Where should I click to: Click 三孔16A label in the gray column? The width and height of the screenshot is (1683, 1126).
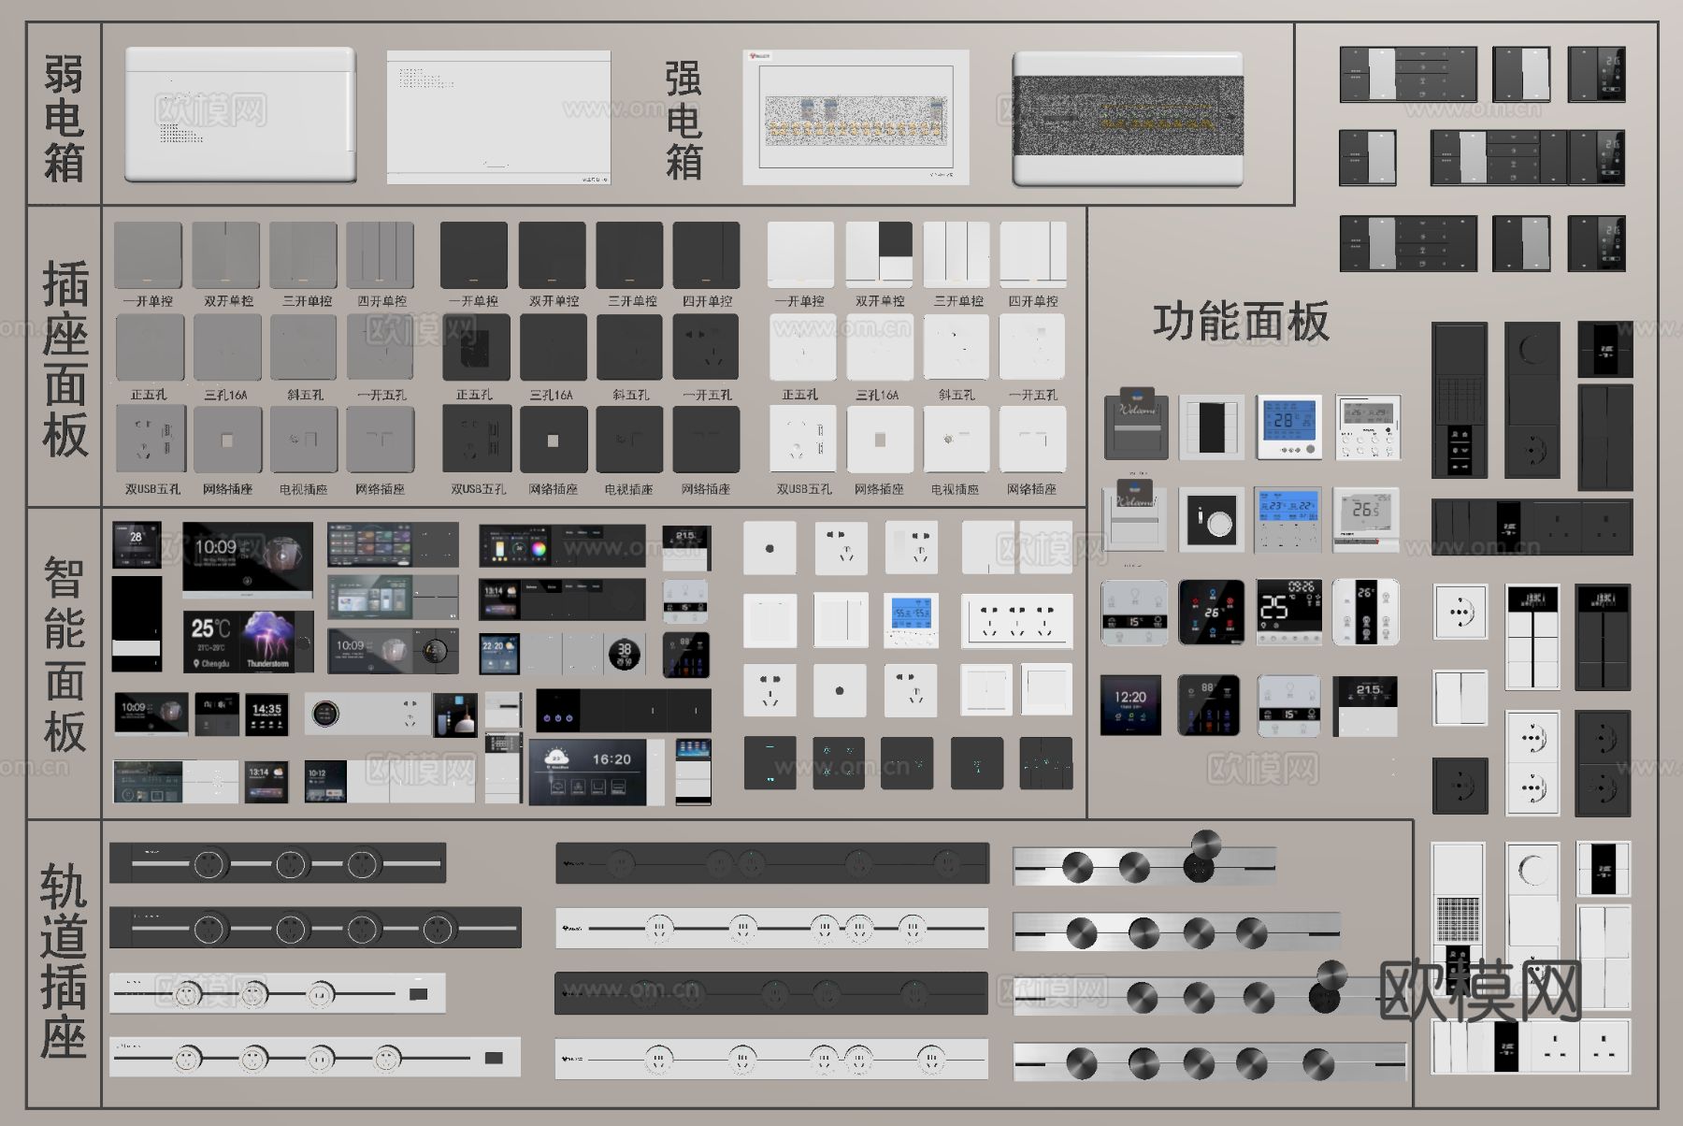tap(225, 395)
